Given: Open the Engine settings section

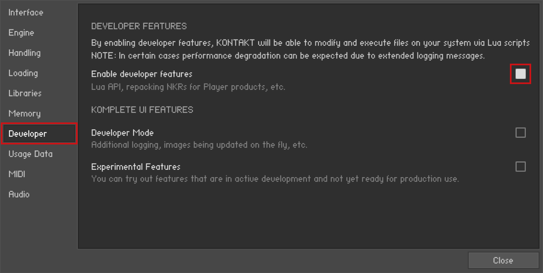Looking at the screenshot, I should click(20, 32).
